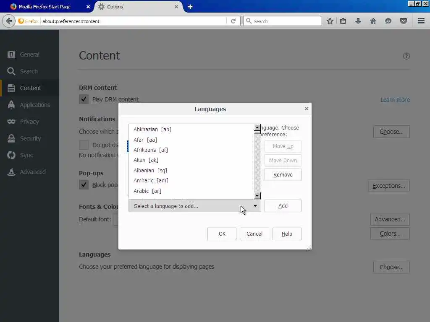Reload the page with the refresh icon
The width and height of the screenshot is (430, 322).
233,21
